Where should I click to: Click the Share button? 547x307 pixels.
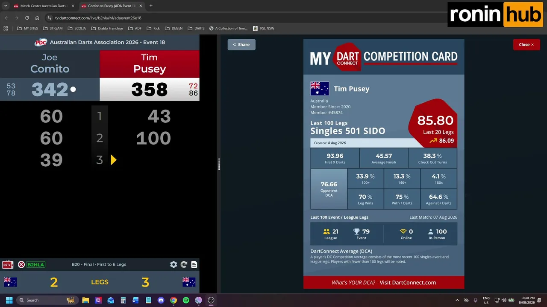coord(241,44)
